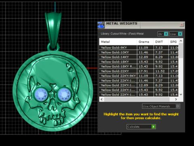This screenshot has width=194, height=146.
Task: Click the Calculate button
Action: [141, 127]
